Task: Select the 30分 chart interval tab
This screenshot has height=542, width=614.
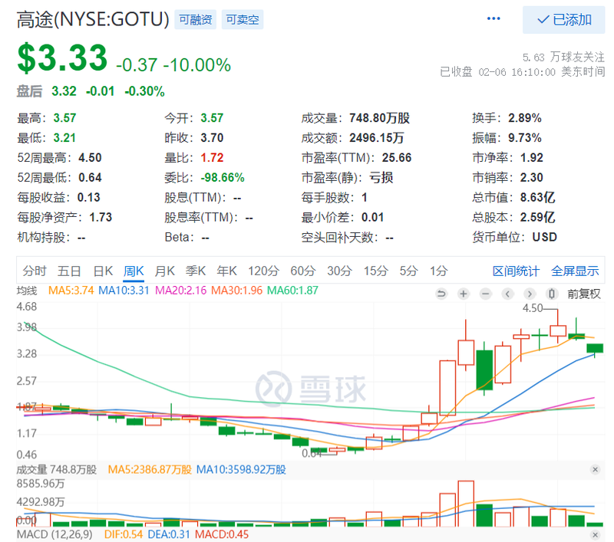Action: point(339,271)
